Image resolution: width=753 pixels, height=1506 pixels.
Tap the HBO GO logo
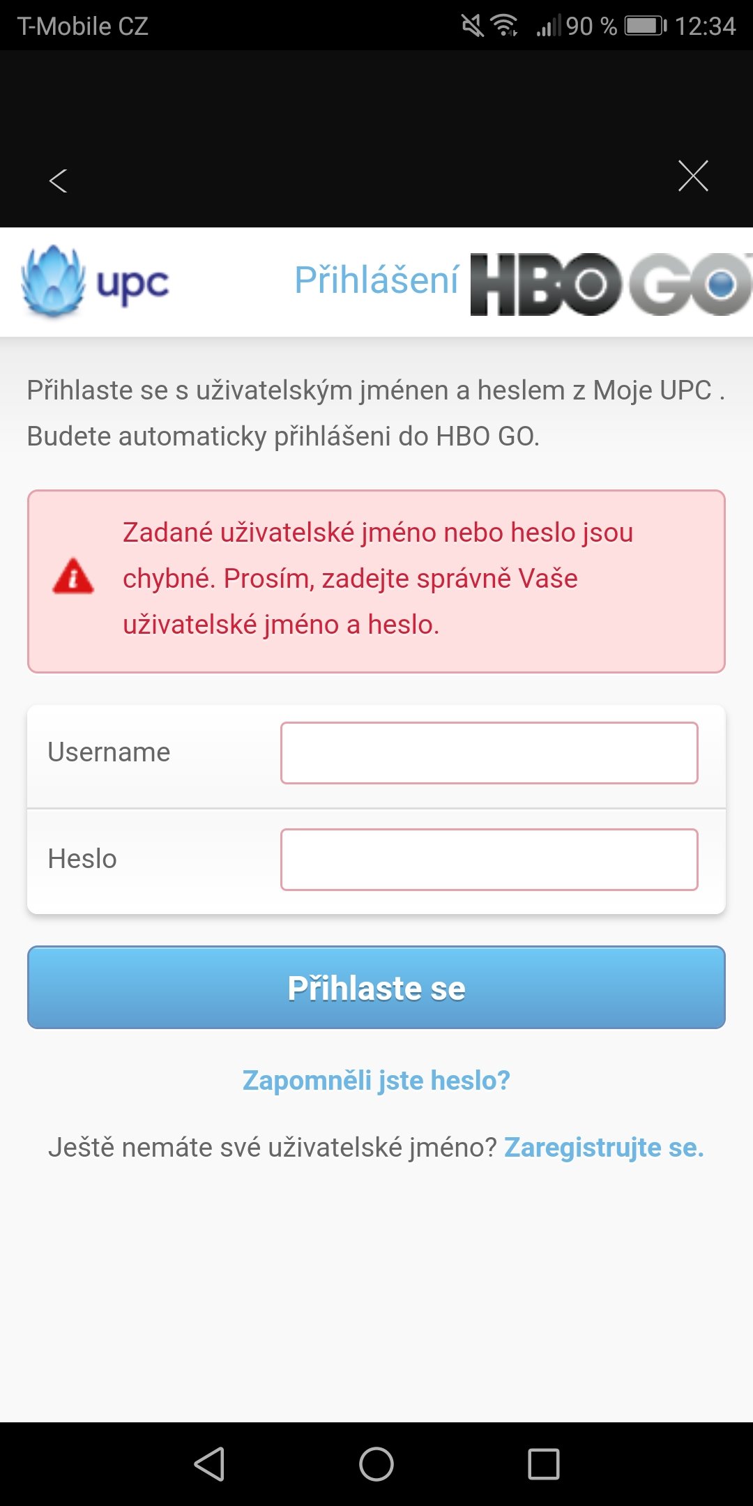tap(611, 284)
